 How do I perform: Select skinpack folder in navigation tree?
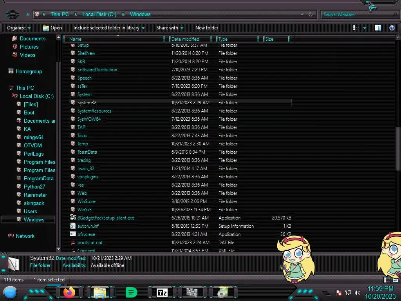[34, 203]
